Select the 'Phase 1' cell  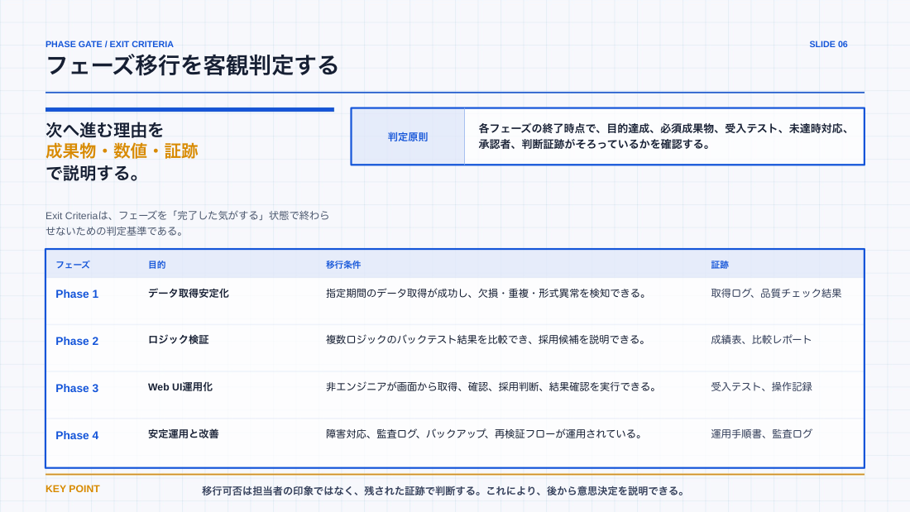click(77, 294)
